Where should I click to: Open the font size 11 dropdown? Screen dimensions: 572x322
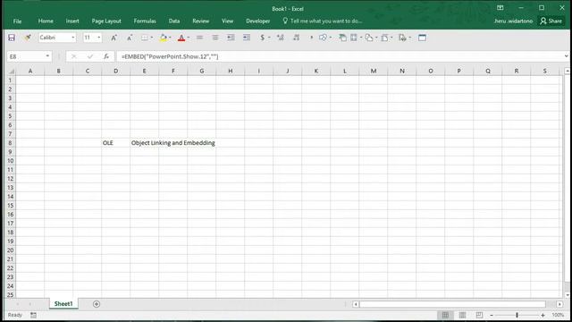(99, 38)
